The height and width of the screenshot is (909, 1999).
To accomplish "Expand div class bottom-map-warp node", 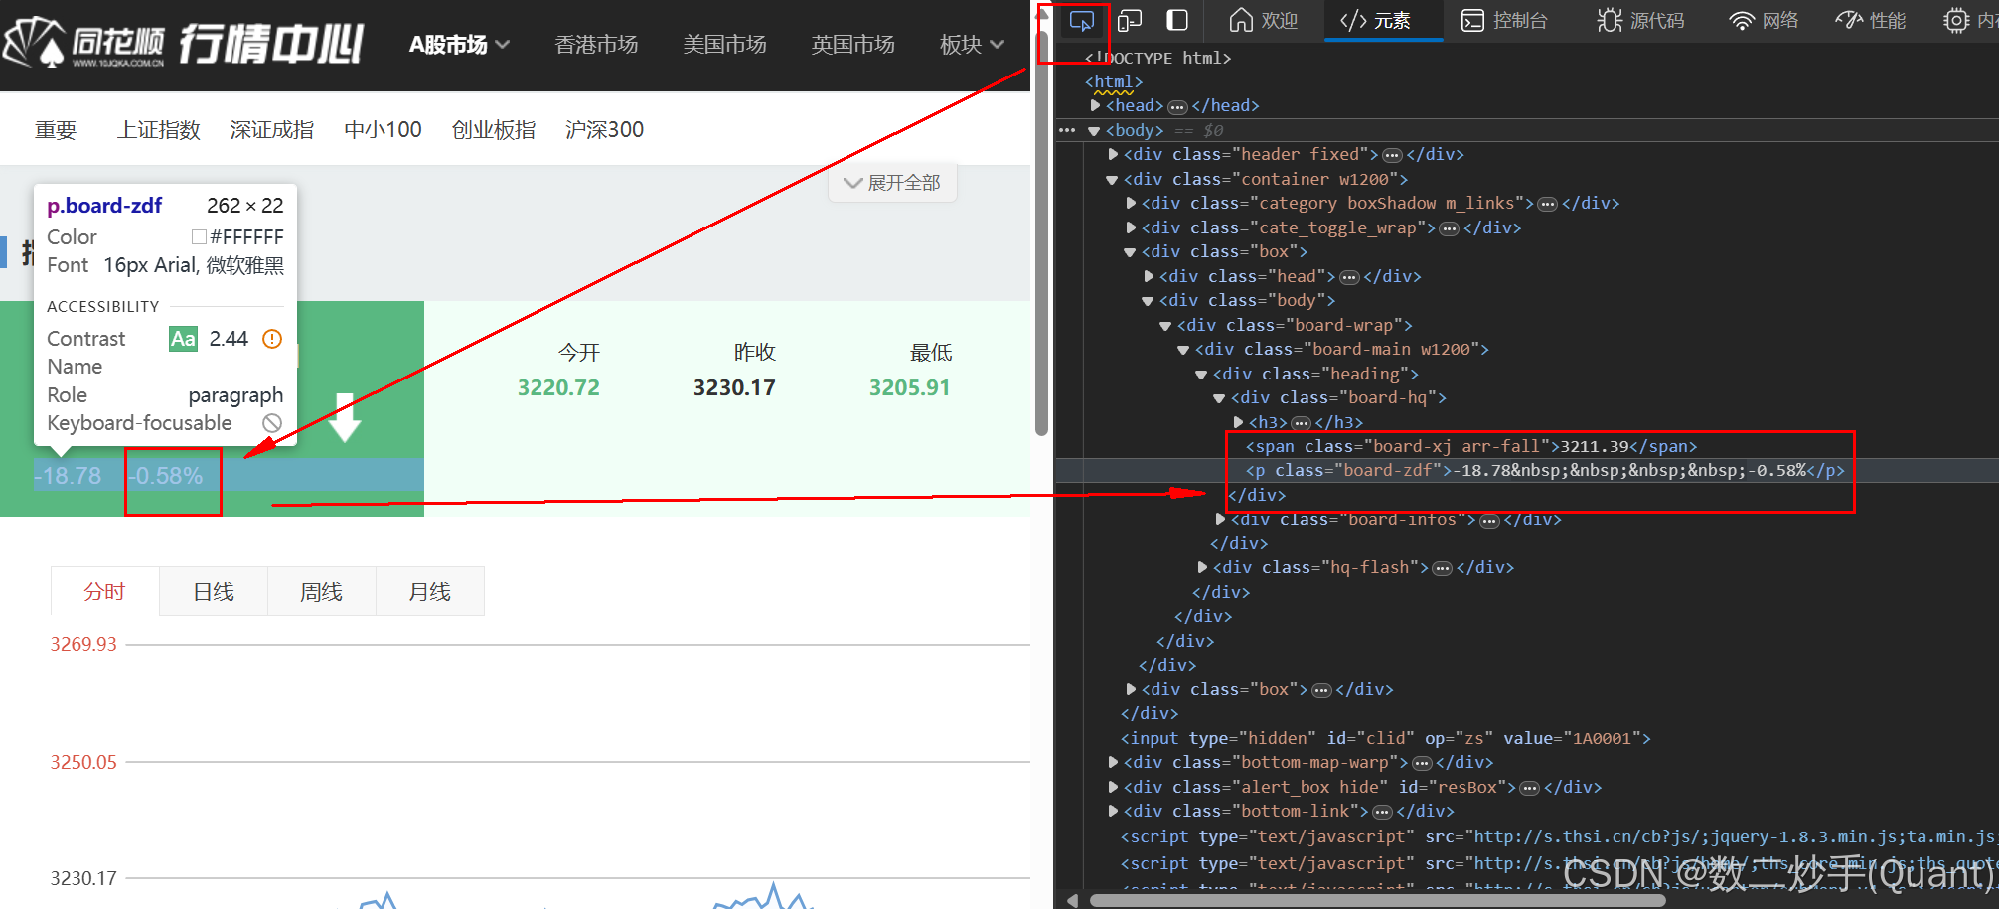I will (x=1113, y=762).
